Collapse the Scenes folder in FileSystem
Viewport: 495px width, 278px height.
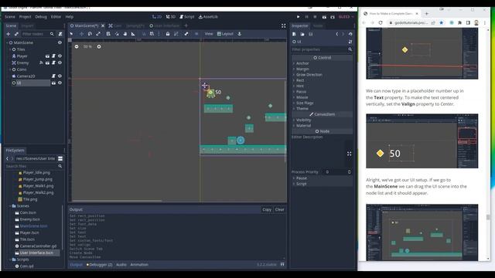click(10, 206)
